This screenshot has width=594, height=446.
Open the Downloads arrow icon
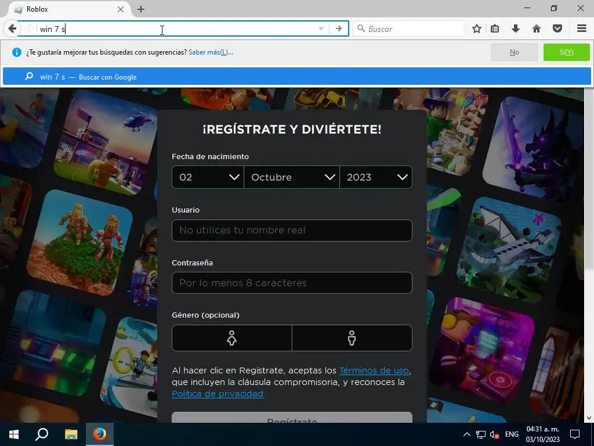516,29
